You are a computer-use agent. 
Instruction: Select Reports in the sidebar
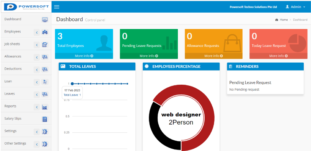click(x=10, y=106)
